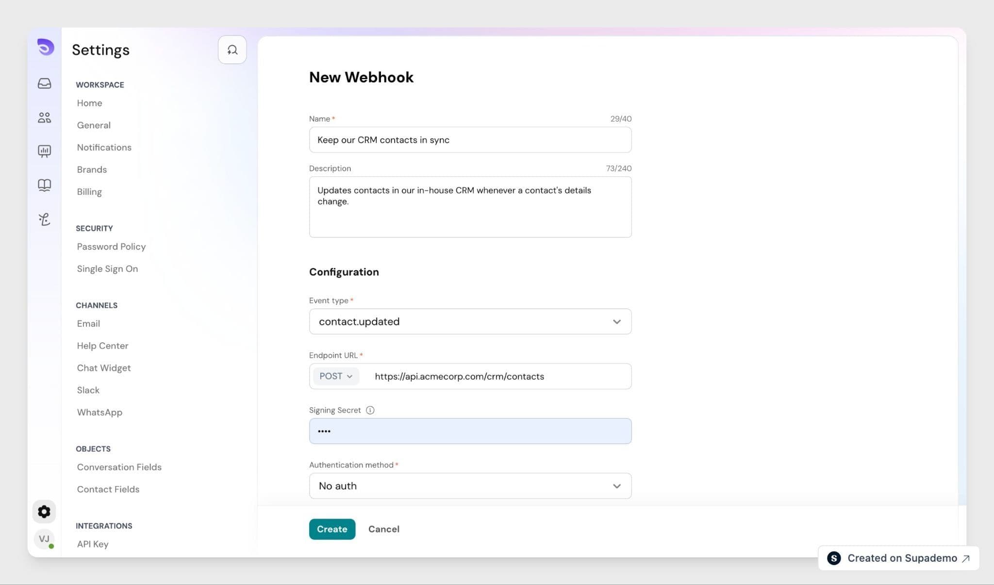Open the Automation sprout icon

[44, 219]
